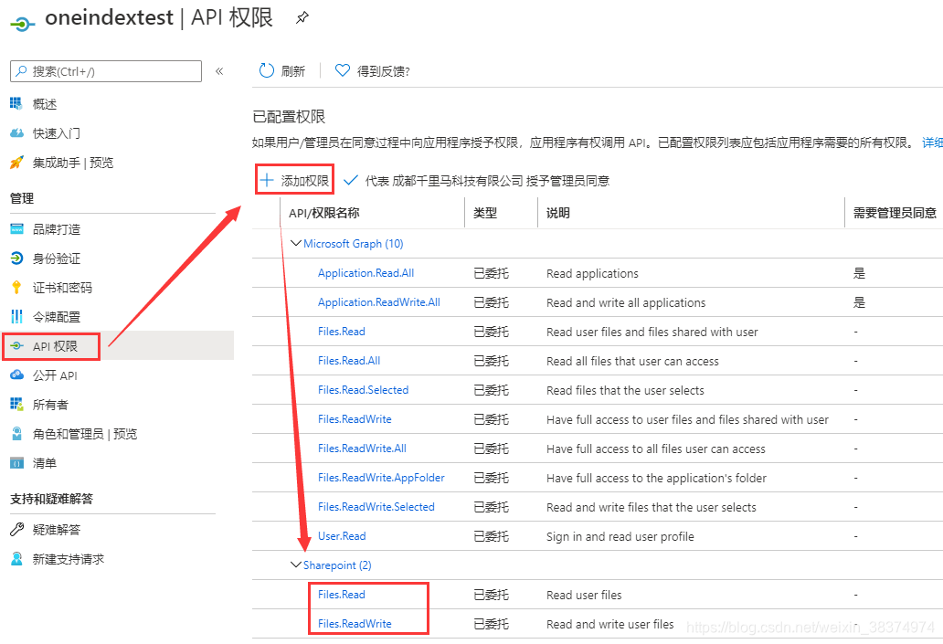Open the Sharepoint (2) link
Image resolution: width=943 pixels, height=644 pixels.
pos(337,565)
